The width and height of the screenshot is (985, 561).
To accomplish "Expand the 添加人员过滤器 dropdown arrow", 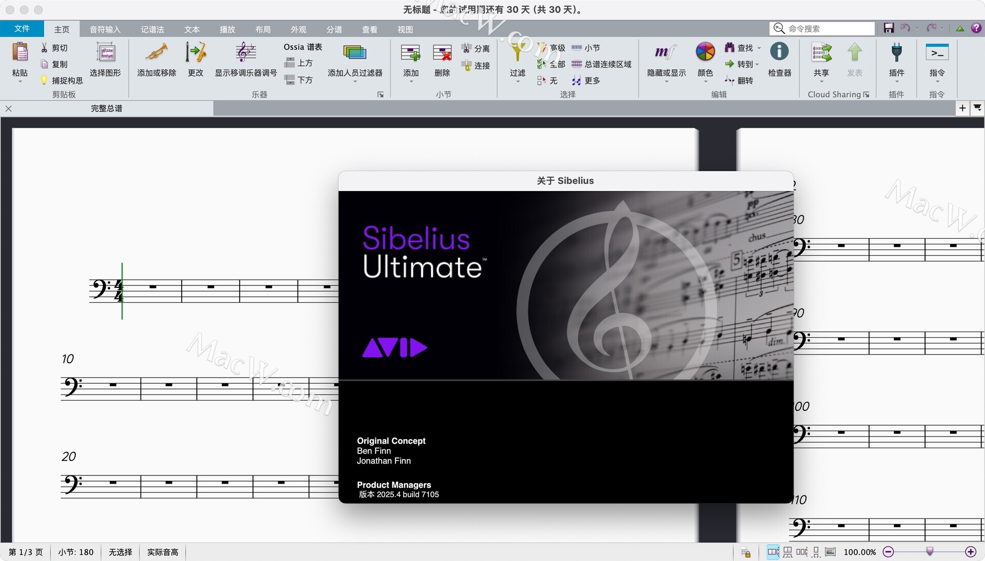I will point(355,81).
